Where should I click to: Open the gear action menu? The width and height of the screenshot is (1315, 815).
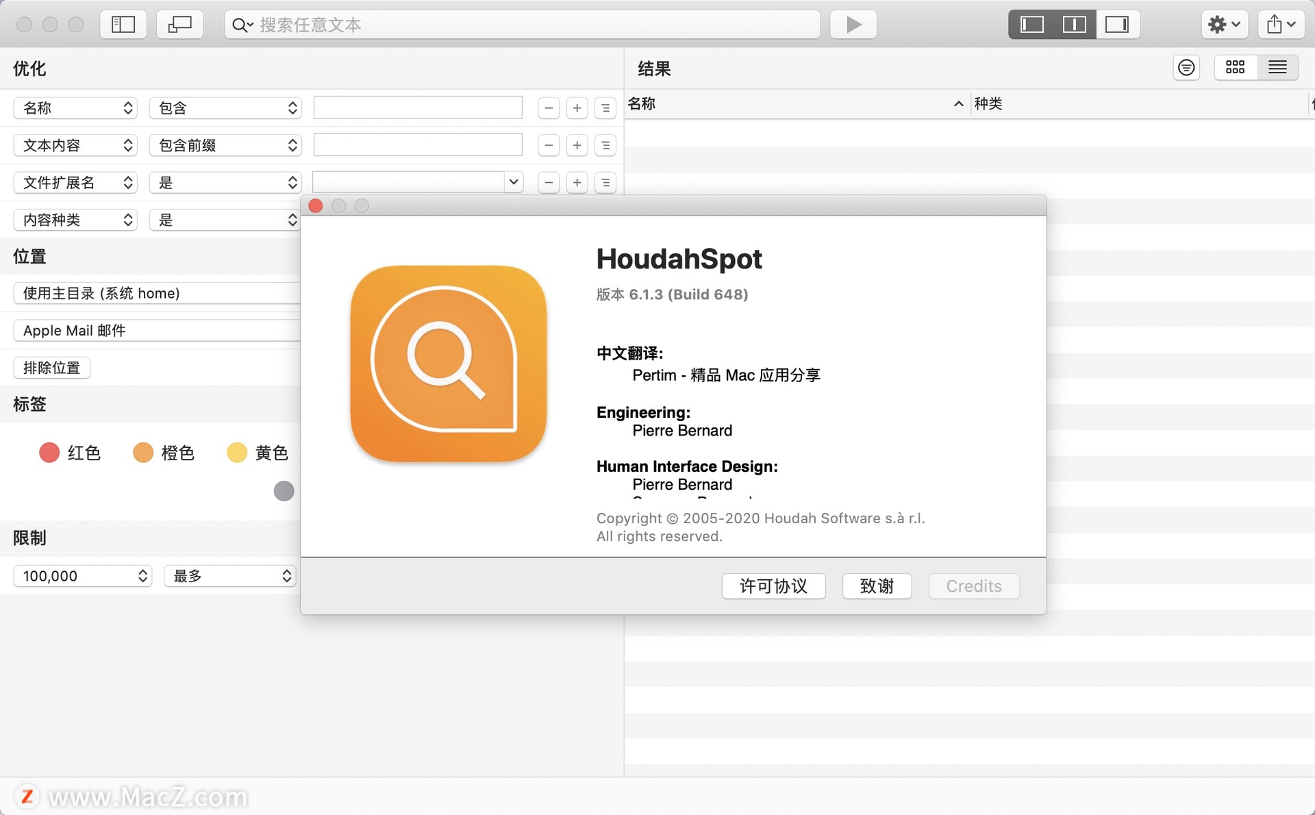(x=1225, y=25)
